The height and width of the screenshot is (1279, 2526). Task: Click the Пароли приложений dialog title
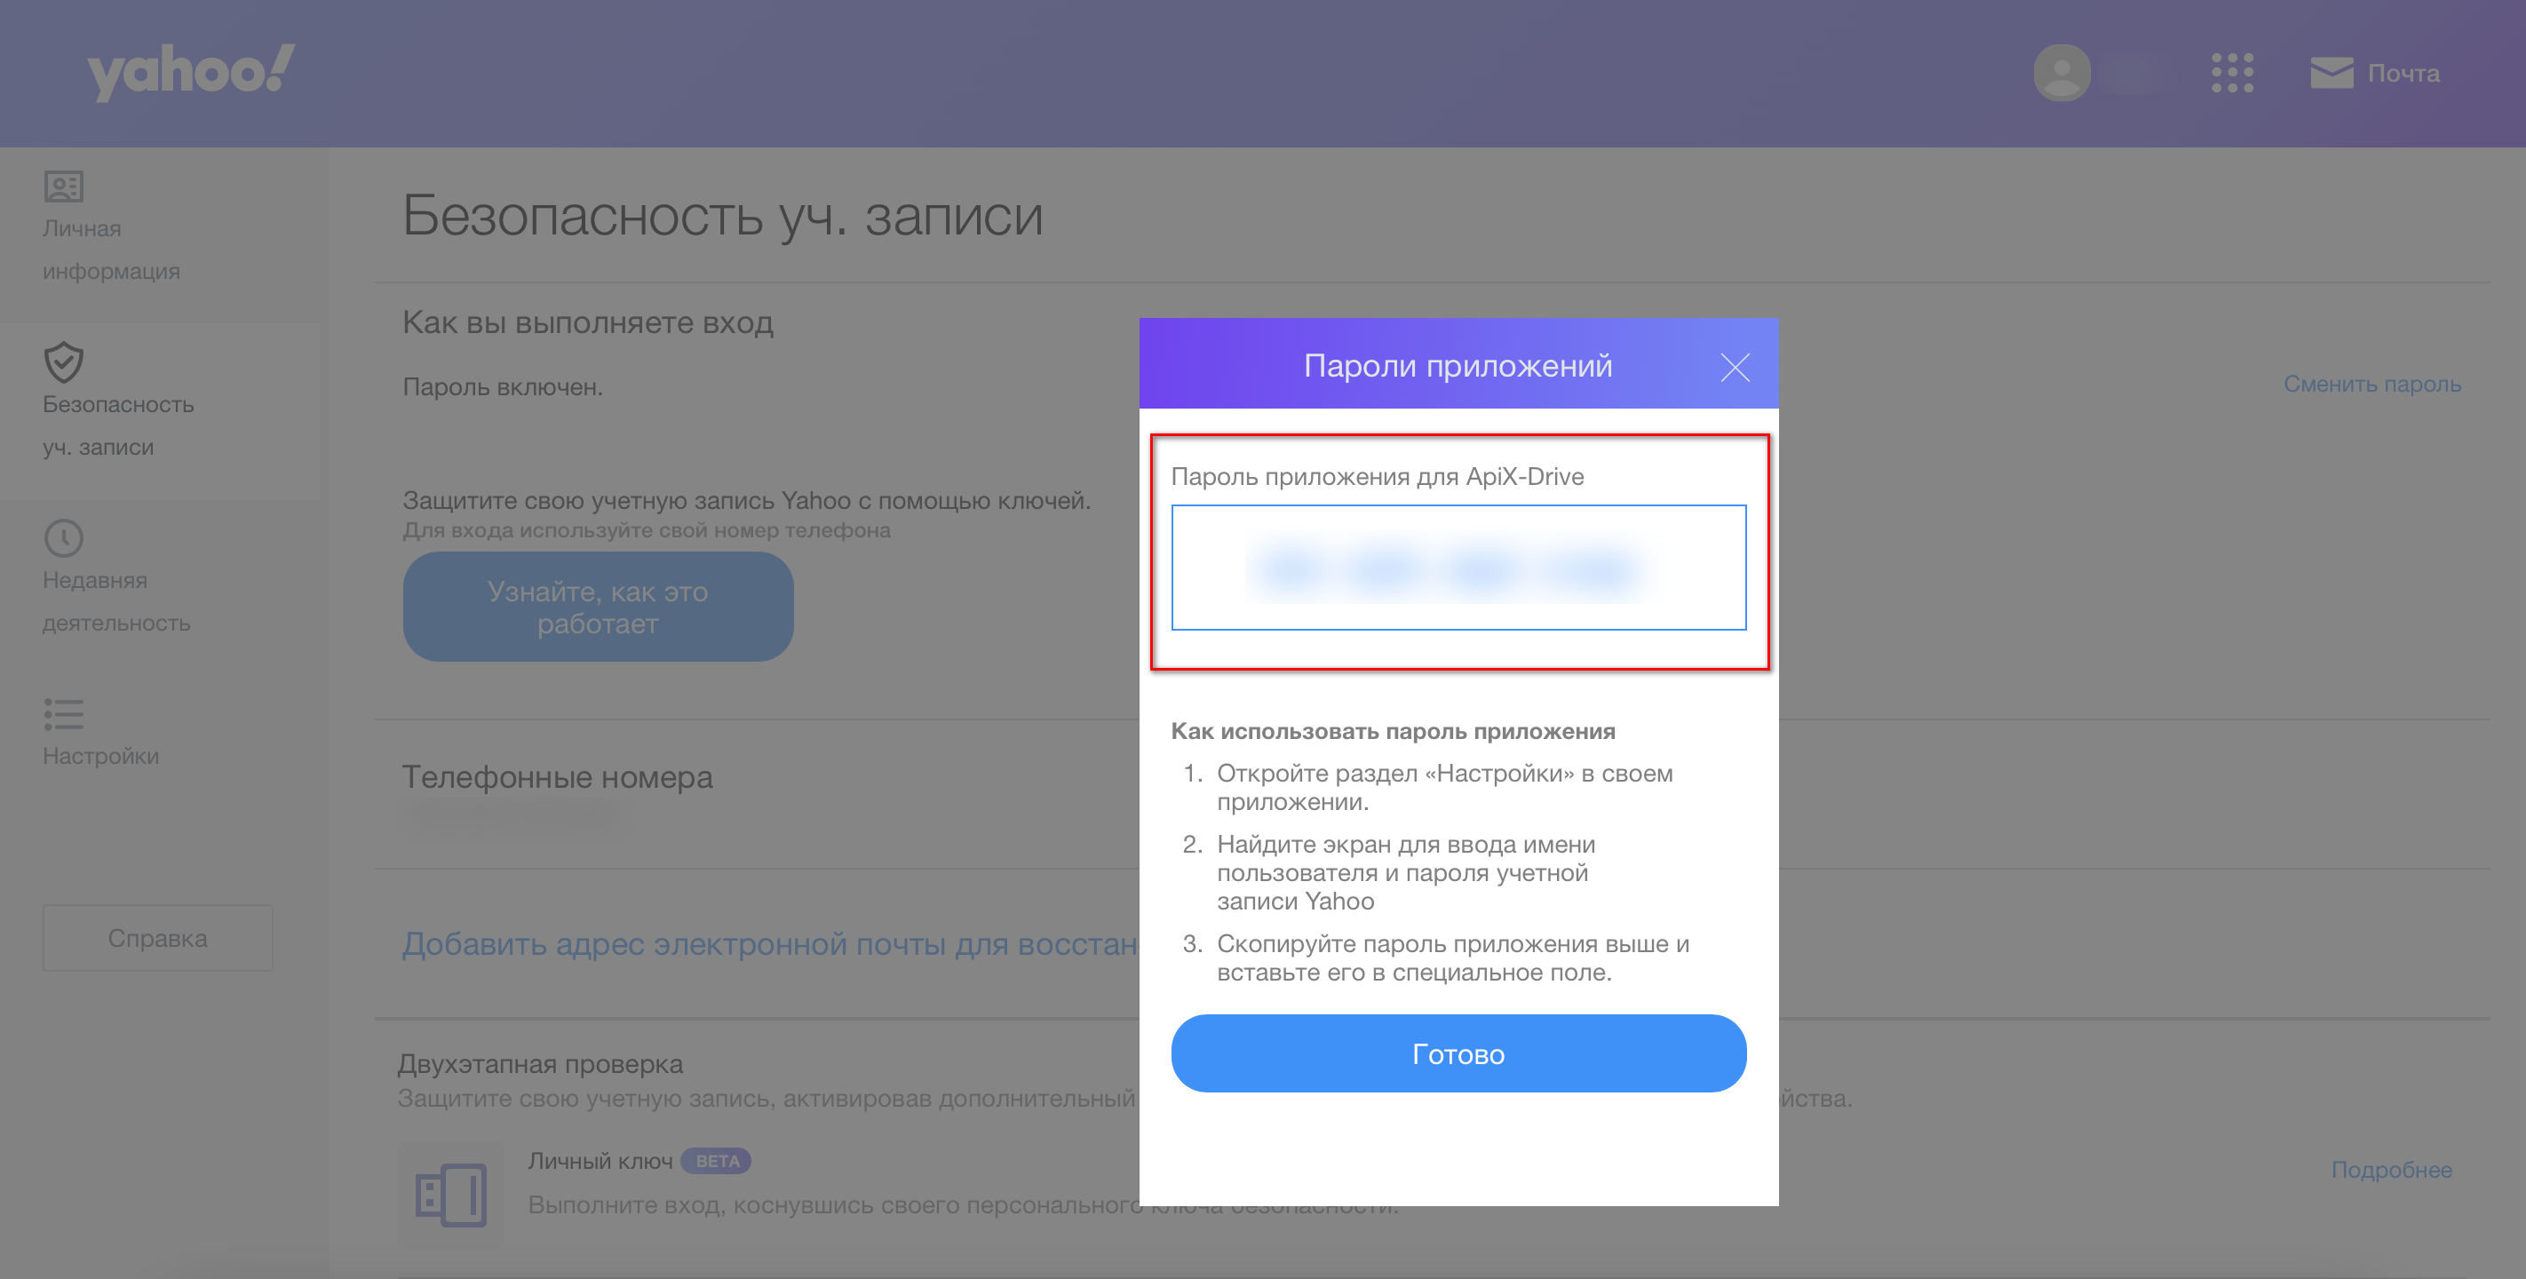point(1458,365)
